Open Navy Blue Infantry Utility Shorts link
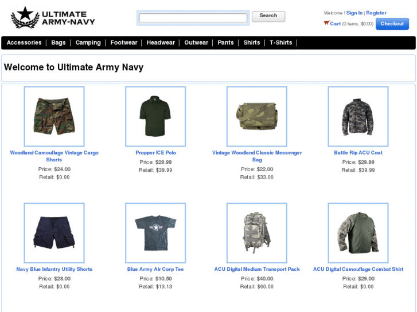Image resolution: width=417 pixels, height=312 pixels. [x=54, y=269]
